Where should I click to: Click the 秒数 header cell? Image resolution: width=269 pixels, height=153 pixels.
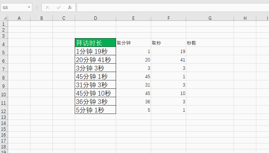click(210, 43)
